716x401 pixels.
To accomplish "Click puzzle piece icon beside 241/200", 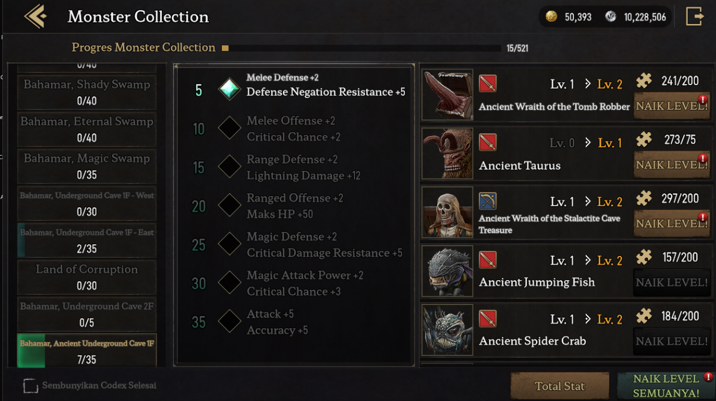I will (644, 81).
